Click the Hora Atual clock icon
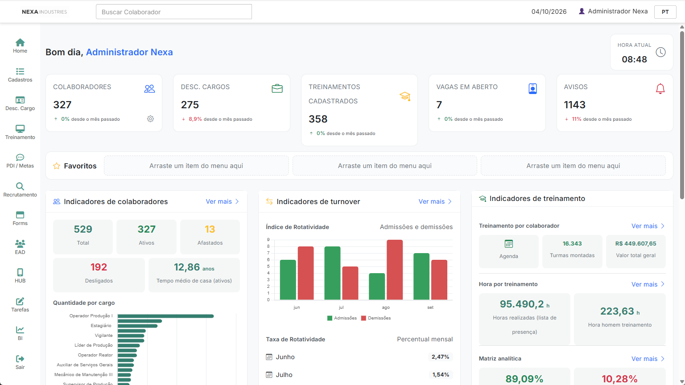This screenshot has height=385, width=685. 660,52
